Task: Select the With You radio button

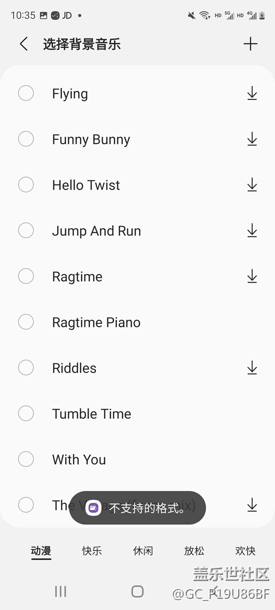Action: click(x=26, y=459)
